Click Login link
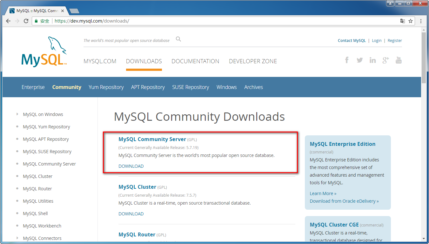The height and width of the screenshot is (244, 429). (x=377, y=41)
